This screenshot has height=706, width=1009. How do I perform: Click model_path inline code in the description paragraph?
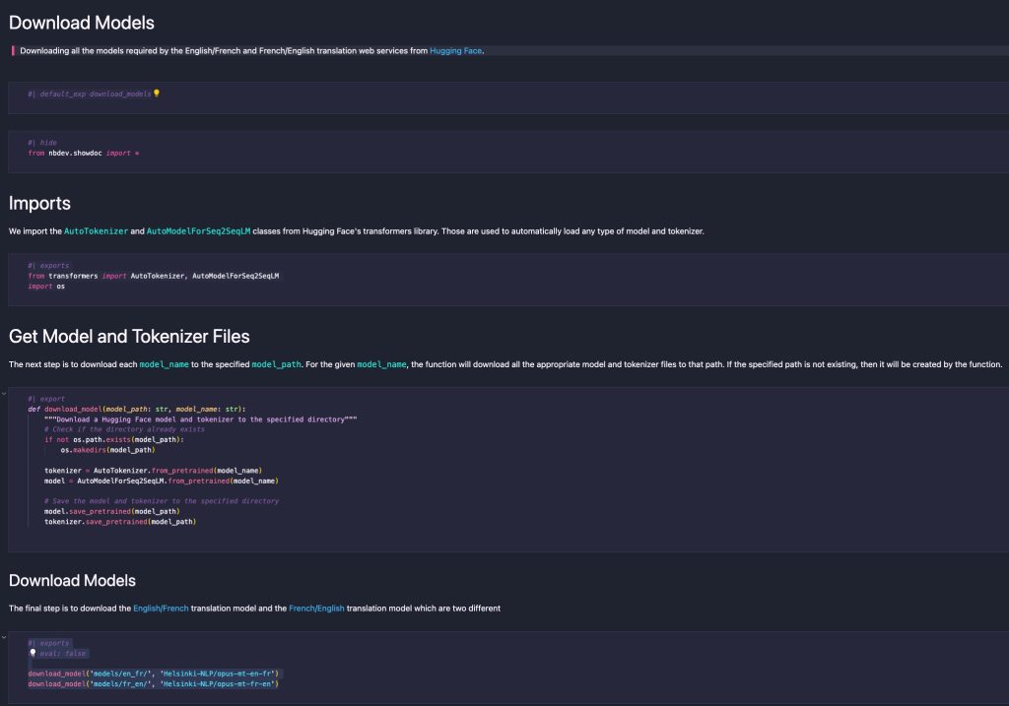pyautogui.click(x=278, y=364)
